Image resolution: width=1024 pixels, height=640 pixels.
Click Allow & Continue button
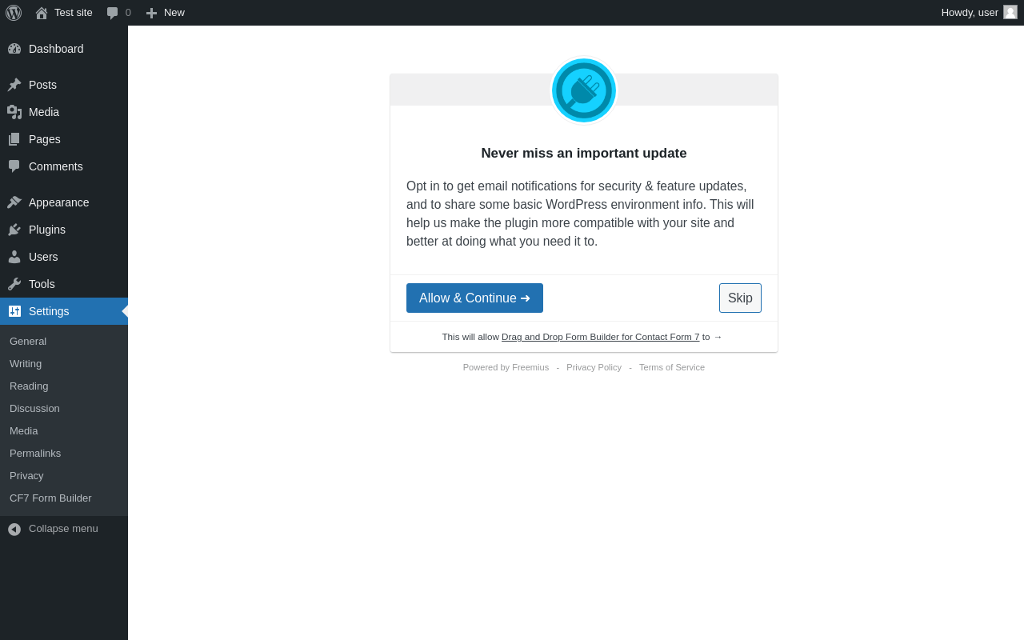coord(474,298)
